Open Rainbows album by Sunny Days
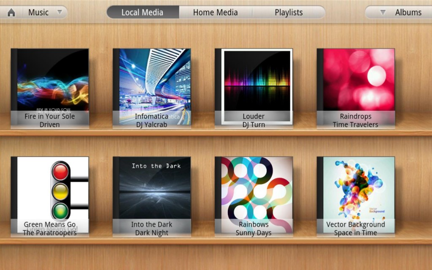Image resolution: width=432 pixels, height=270 pixels. (x=254, y=188)
